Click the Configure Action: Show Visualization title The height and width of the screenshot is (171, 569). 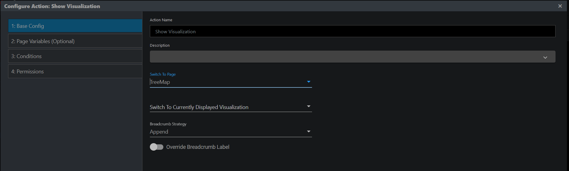point(52,6)
